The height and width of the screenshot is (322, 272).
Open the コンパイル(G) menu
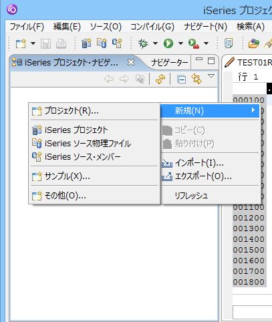tap(152, 27)
